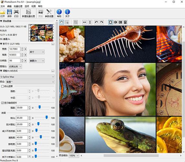
Task: Open the S-Spline Max method dropdown
Action: pyautogui.click(x=27, y=77)
